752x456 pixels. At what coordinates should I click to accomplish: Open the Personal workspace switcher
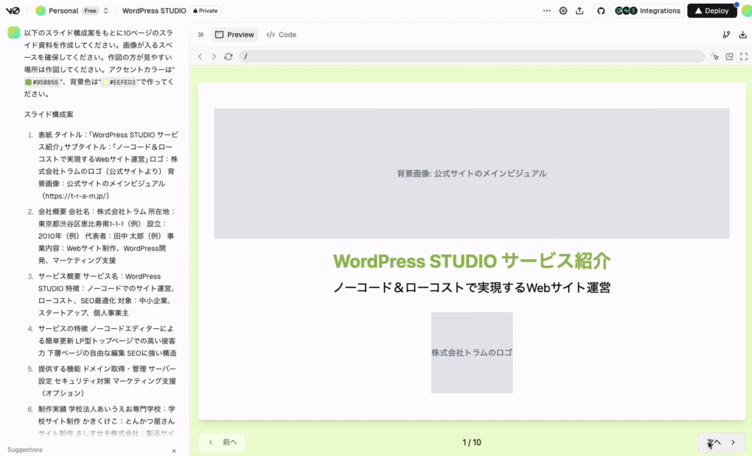[x=106, y=11]
